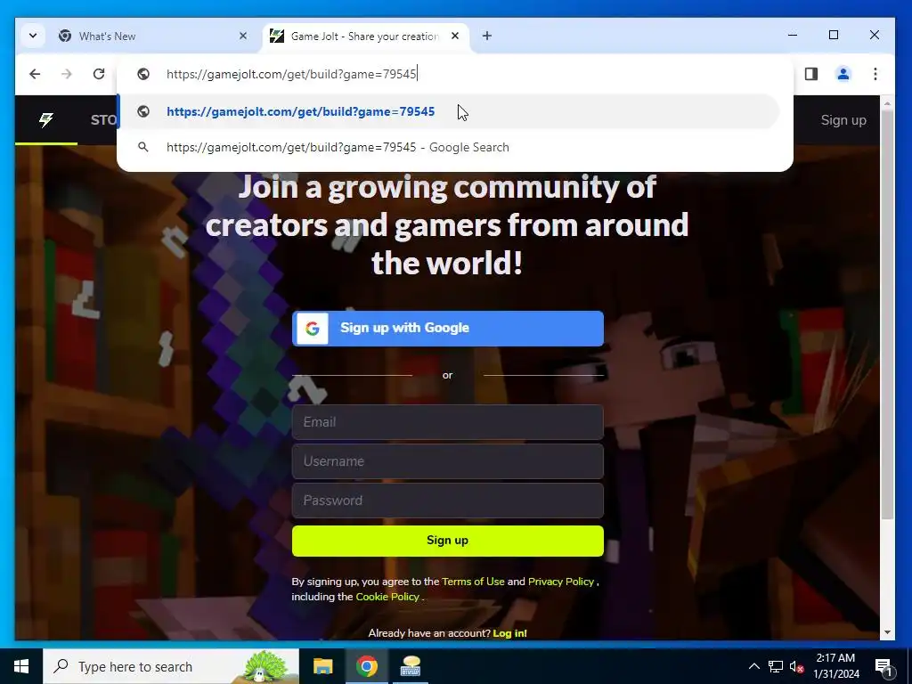Show hidden system tray icons
912x684 pixels.
[753, 666]
